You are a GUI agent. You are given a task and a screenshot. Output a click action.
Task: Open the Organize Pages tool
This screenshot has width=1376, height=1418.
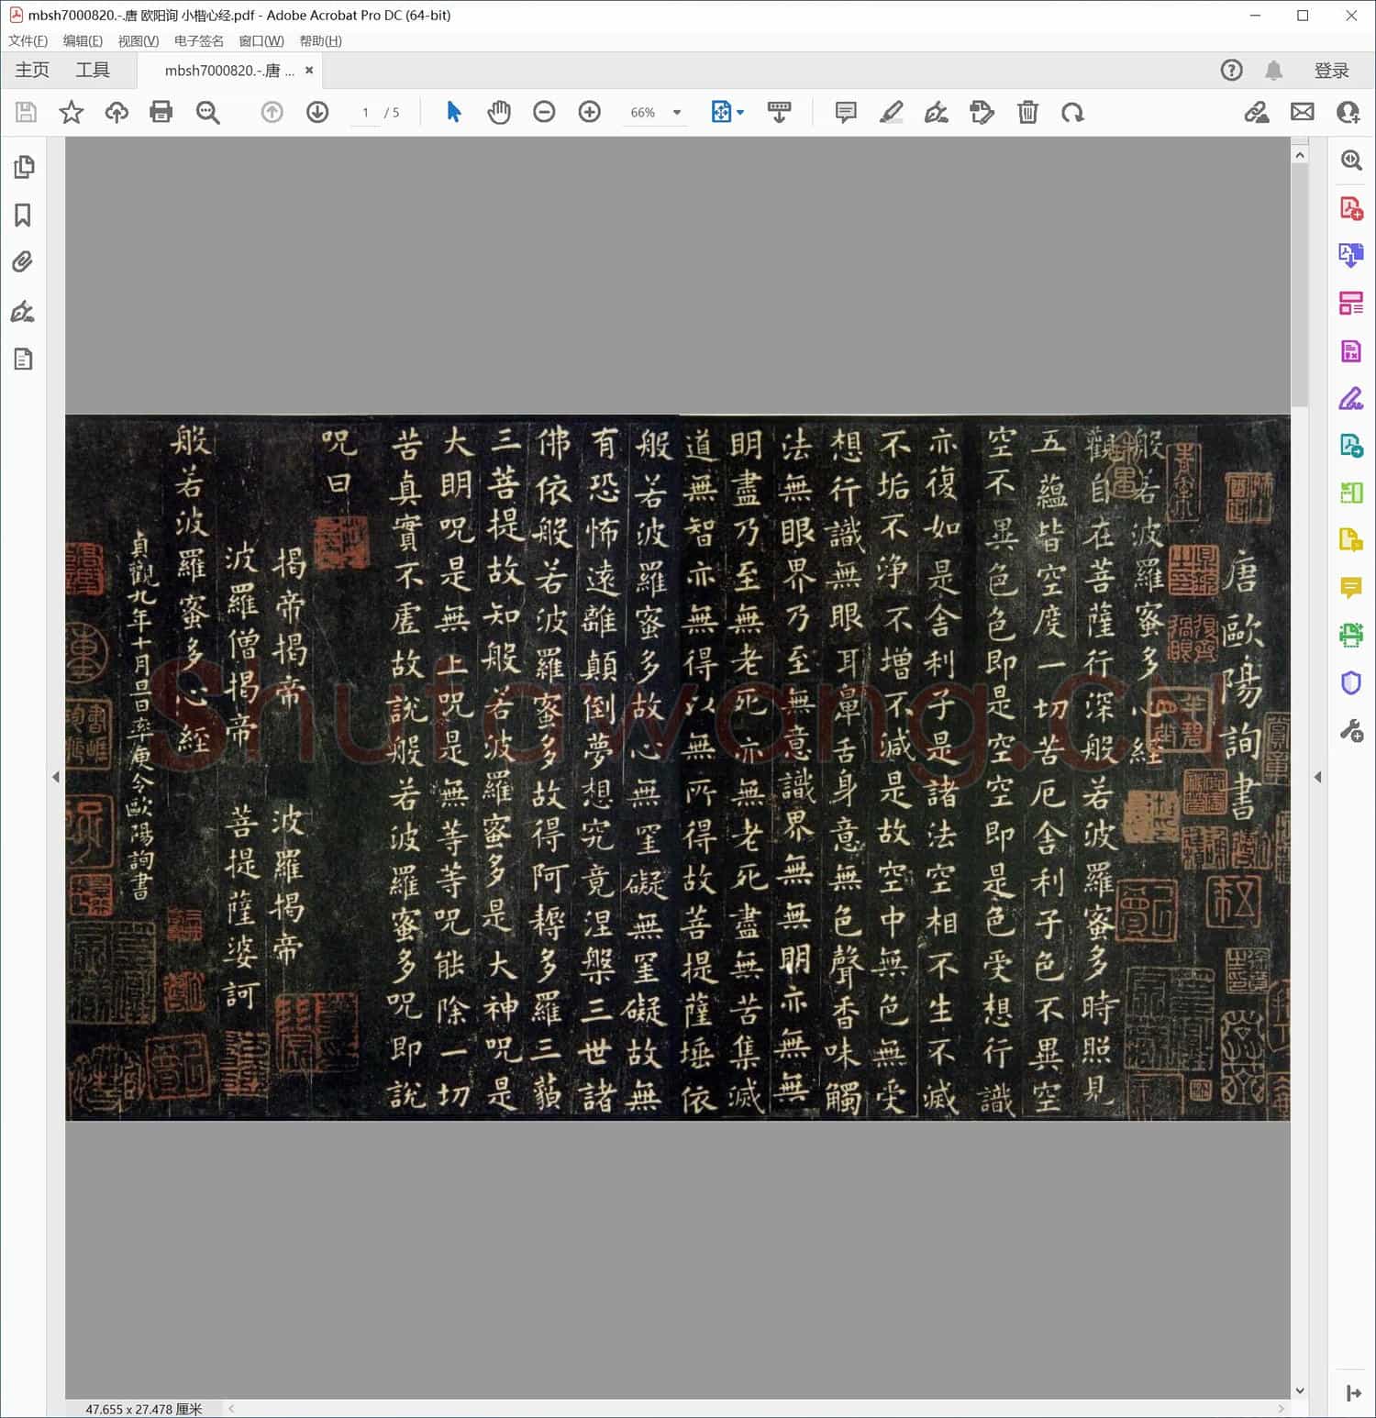pyautogui.click(x=1350, y=303)
